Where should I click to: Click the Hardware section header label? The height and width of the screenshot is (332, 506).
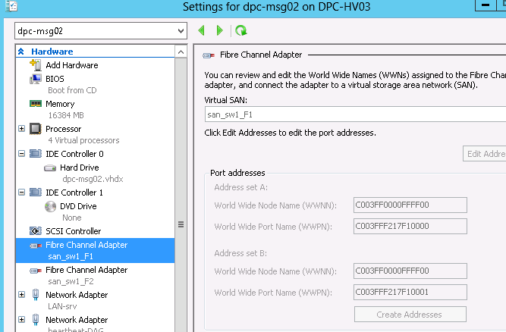point(52,52)
